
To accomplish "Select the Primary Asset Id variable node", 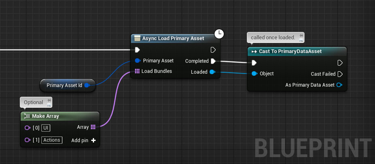I will click(x=64, y=85).
